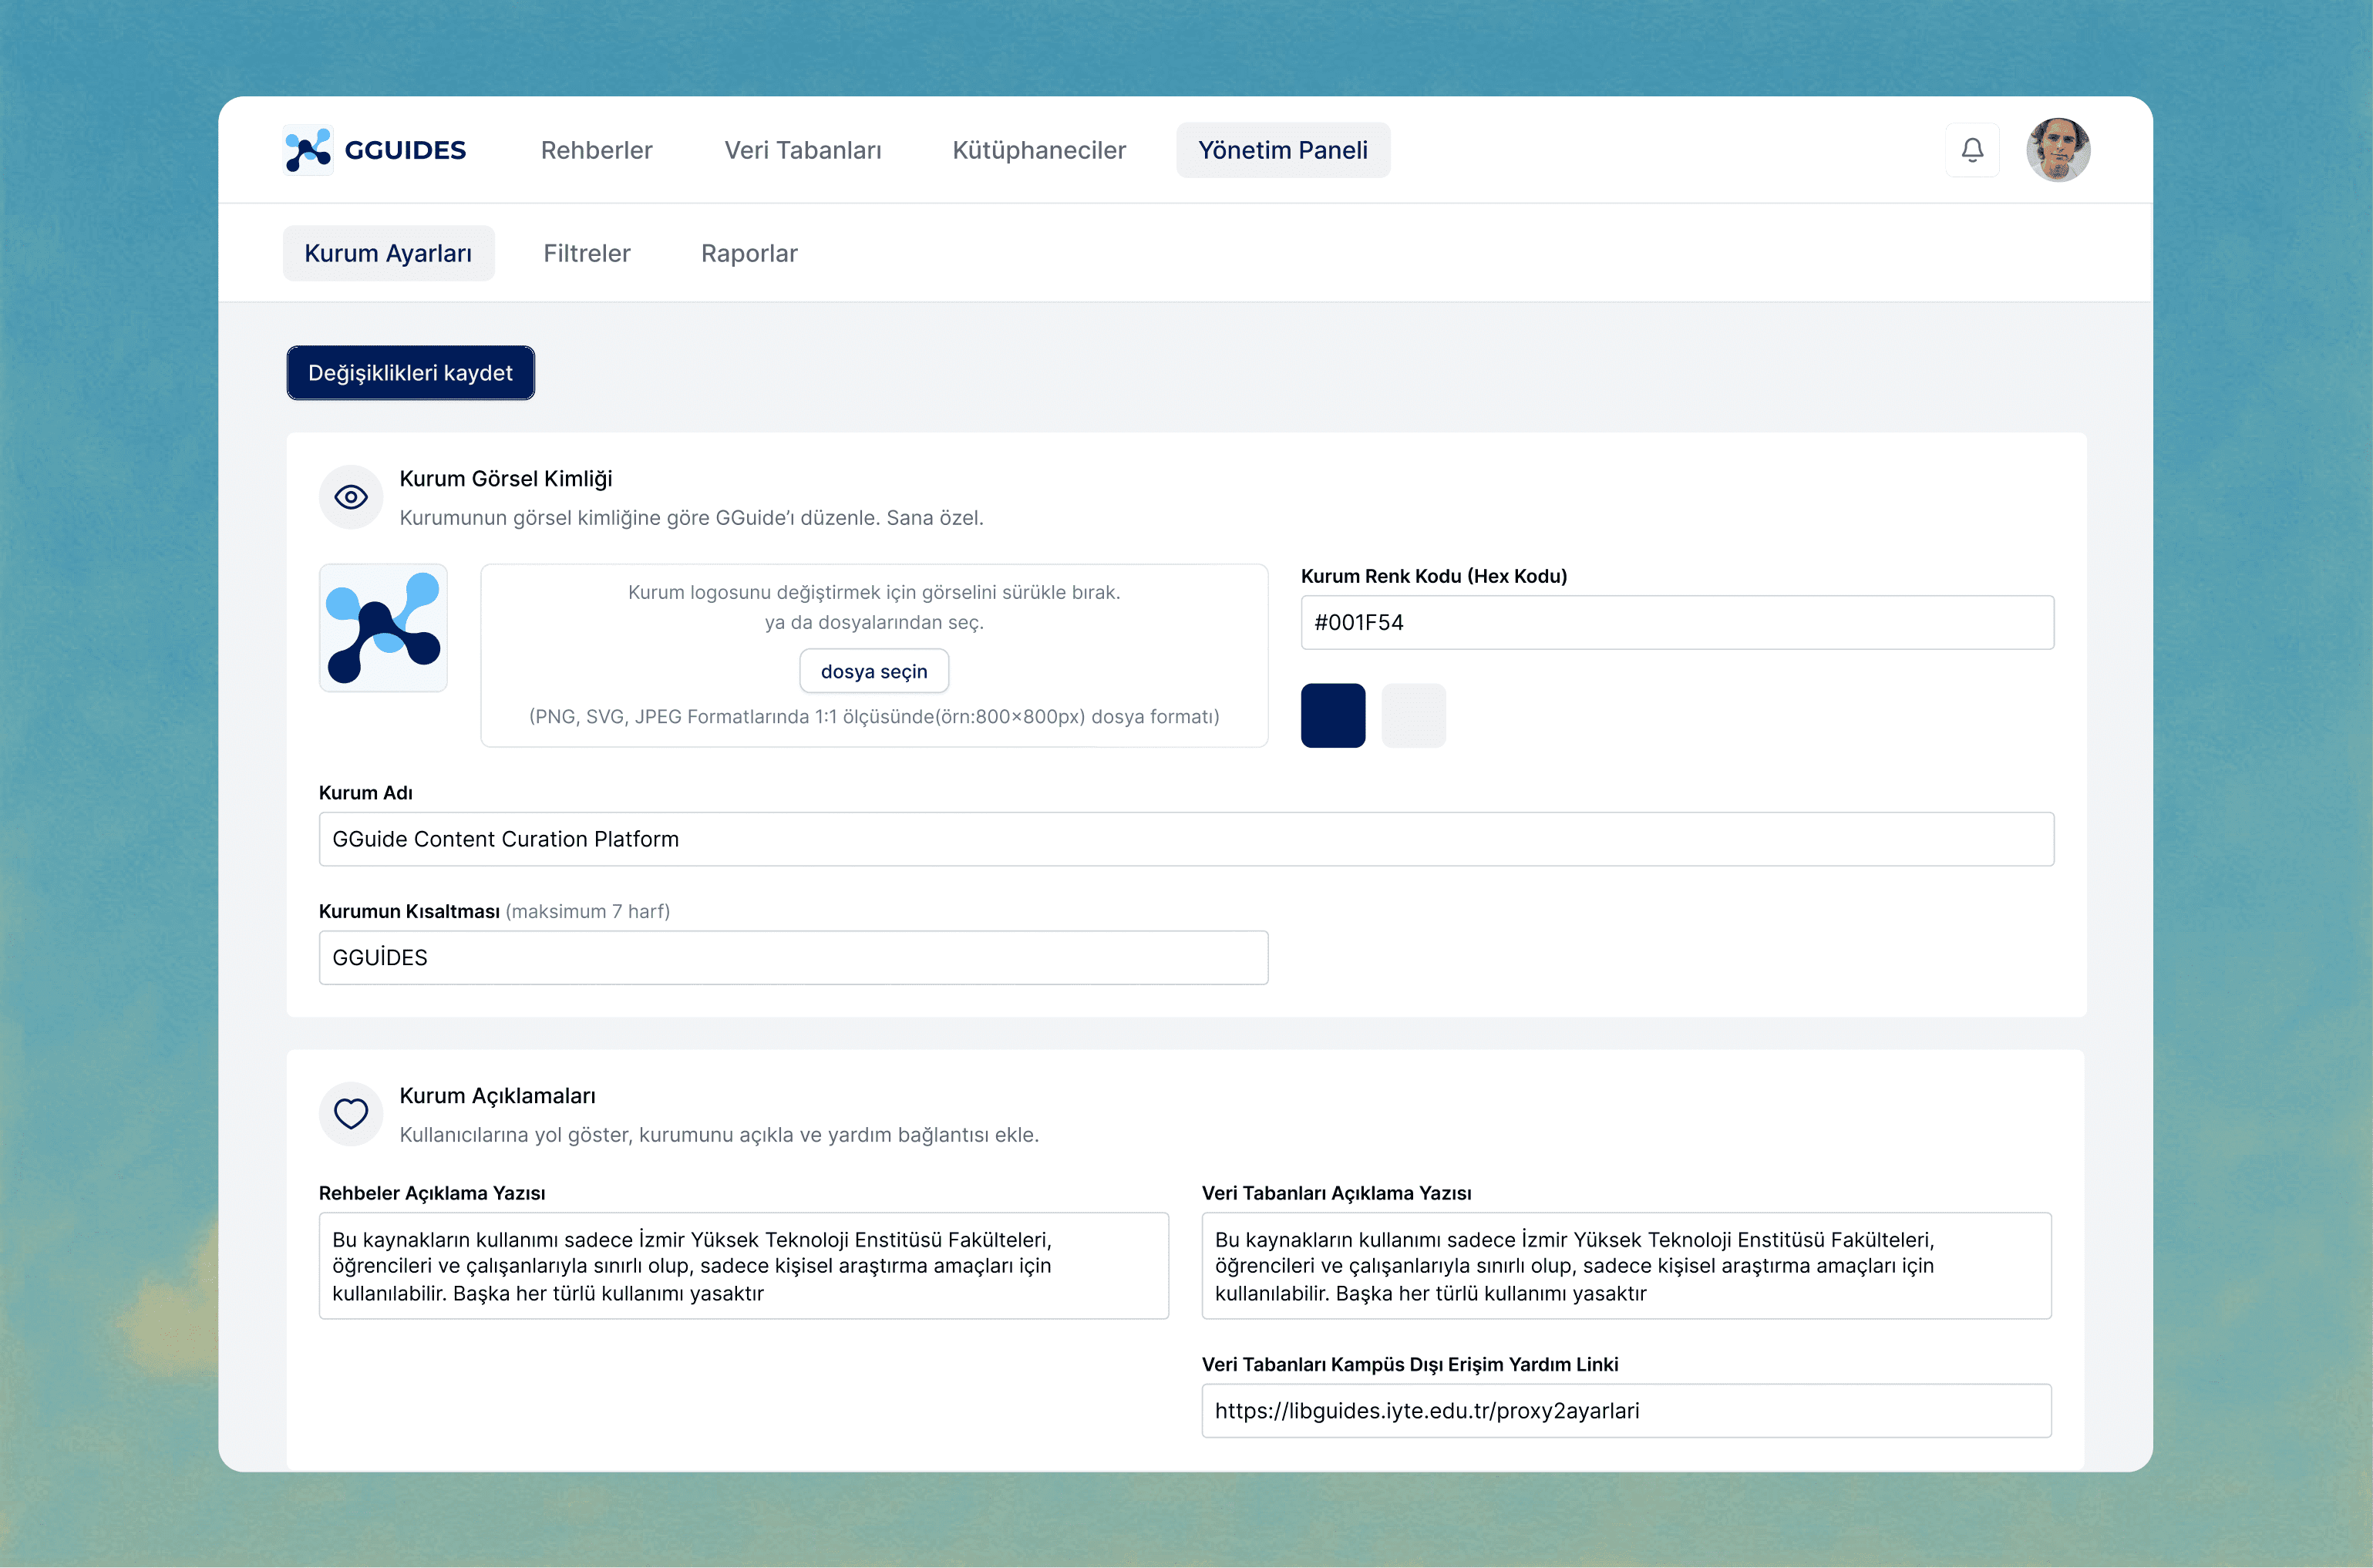Go to the Rehberler menu item
The height and width of the screenshot is (1568, 2373).
tap(596, 150)
